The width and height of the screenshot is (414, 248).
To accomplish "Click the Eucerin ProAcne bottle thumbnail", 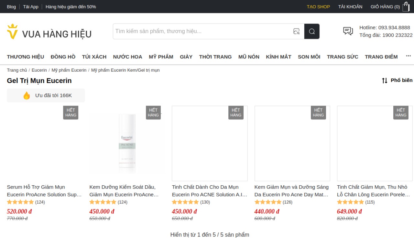I will tap(127, 143).
